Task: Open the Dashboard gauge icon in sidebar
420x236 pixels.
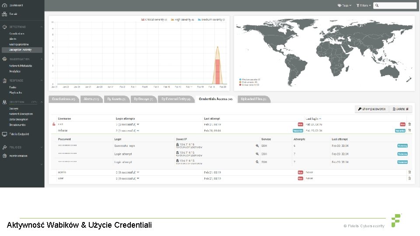Action: [4, 5]
